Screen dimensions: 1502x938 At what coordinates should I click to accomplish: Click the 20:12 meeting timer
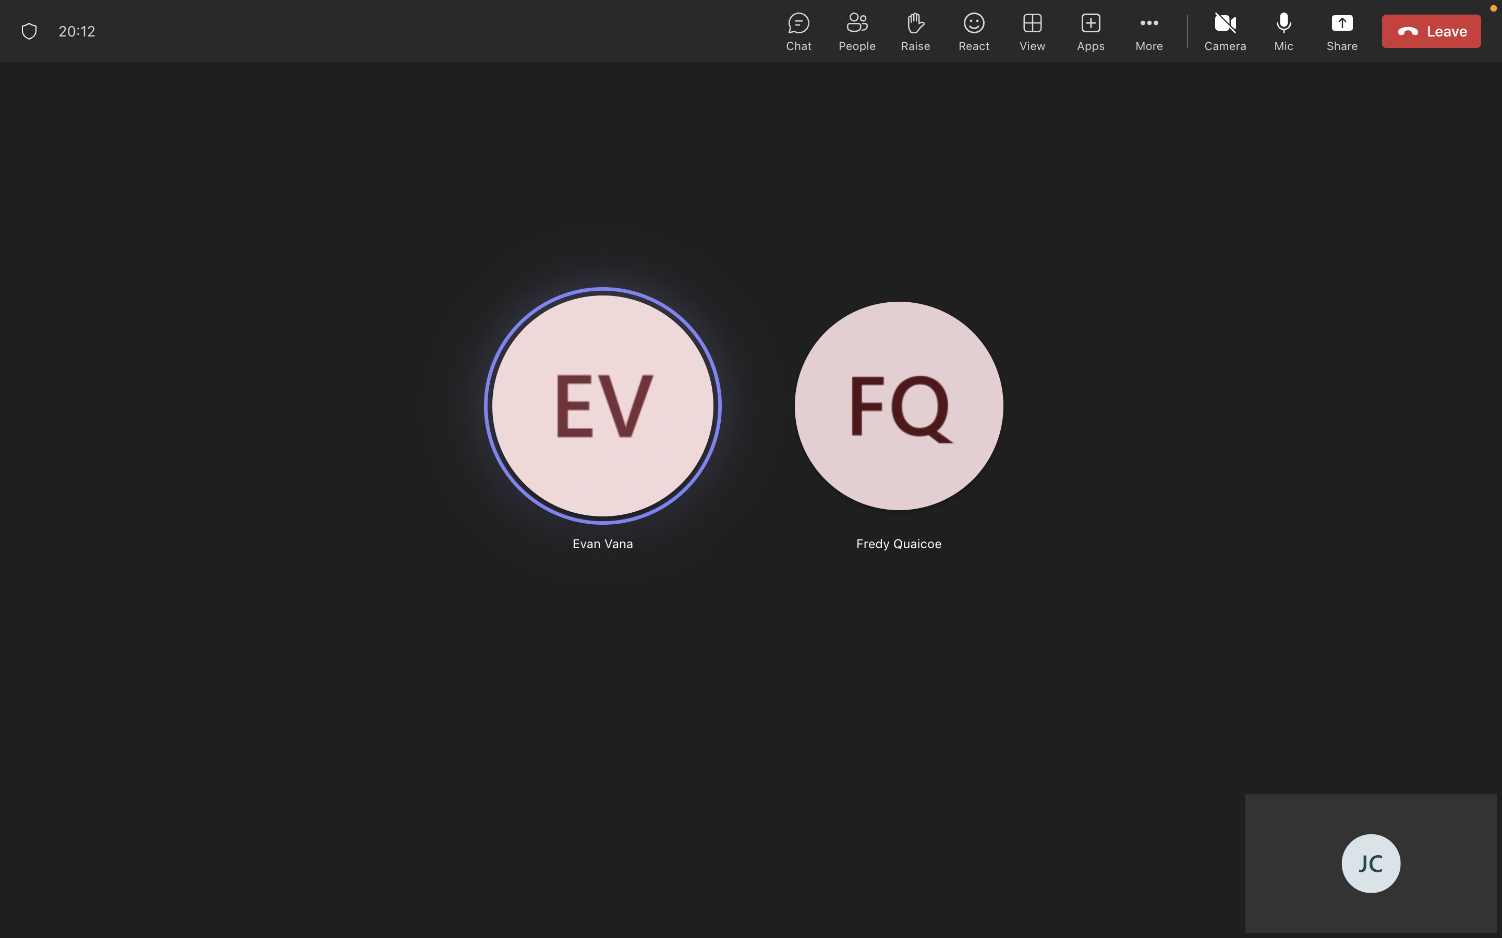[x=77, y=31]
